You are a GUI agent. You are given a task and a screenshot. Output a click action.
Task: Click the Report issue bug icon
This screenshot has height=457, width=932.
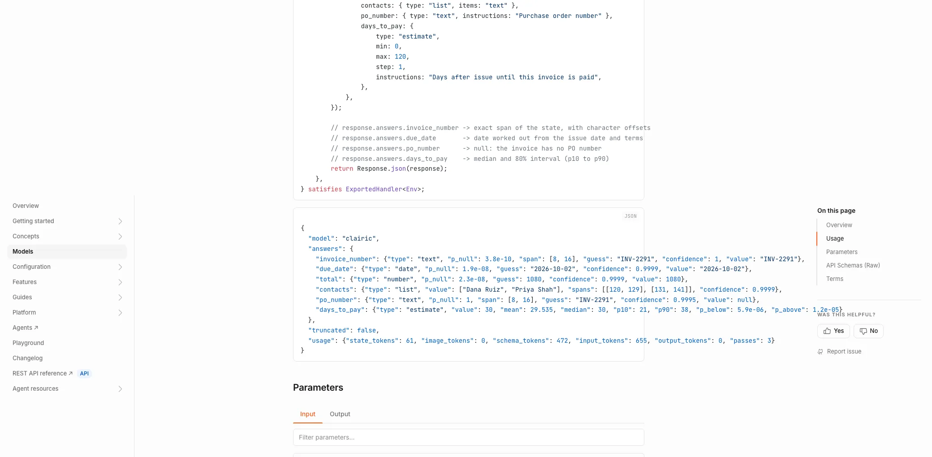click(820, 352)
